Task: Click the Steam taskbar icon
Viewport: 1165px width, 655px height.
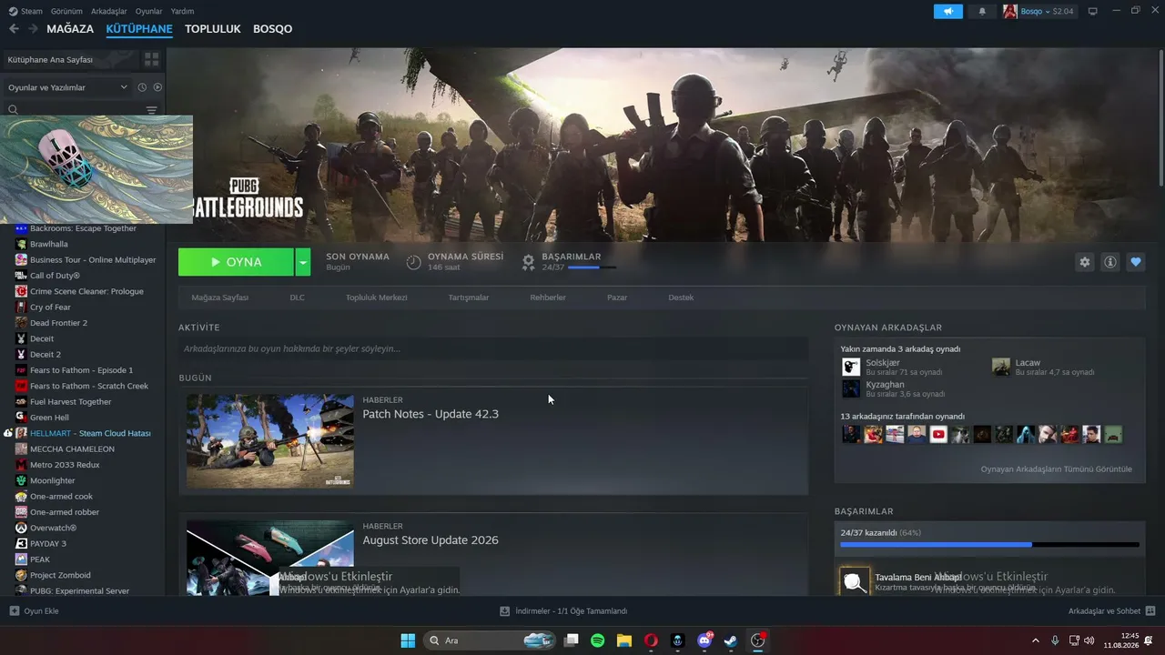Action: pos(731,640)
